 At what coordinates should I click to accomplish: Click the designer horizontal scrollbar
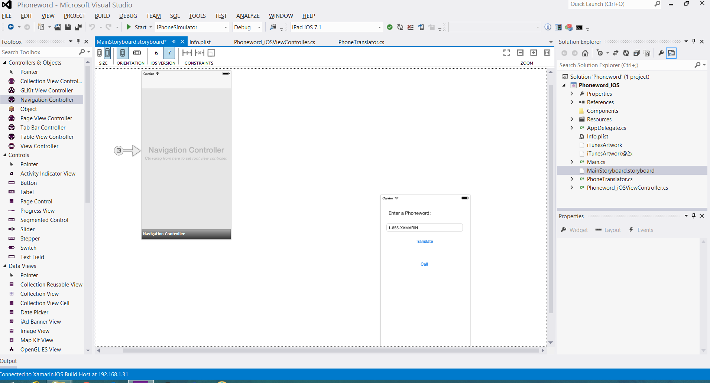pyautogui.click(x=331, y=350)
